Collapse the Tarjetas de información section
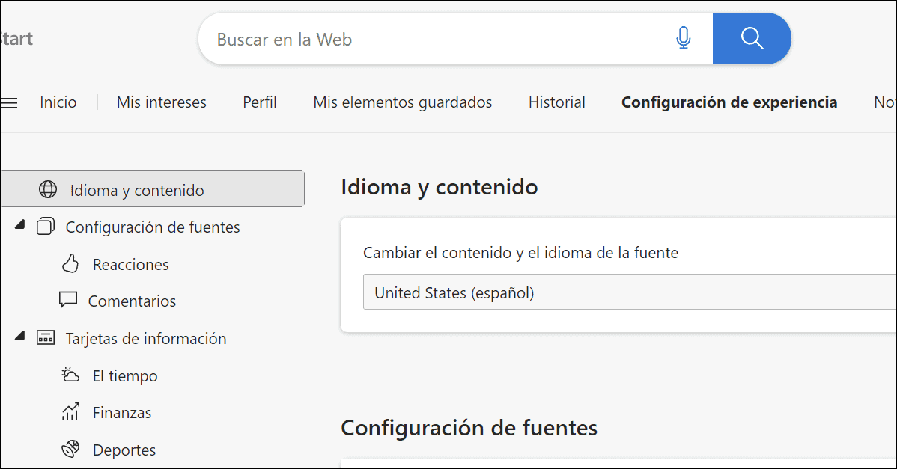 click(19, 336)
